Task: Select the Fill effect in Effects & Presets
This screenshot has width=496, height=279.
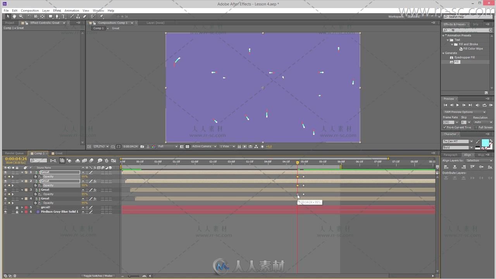Action: pos(457,62)
